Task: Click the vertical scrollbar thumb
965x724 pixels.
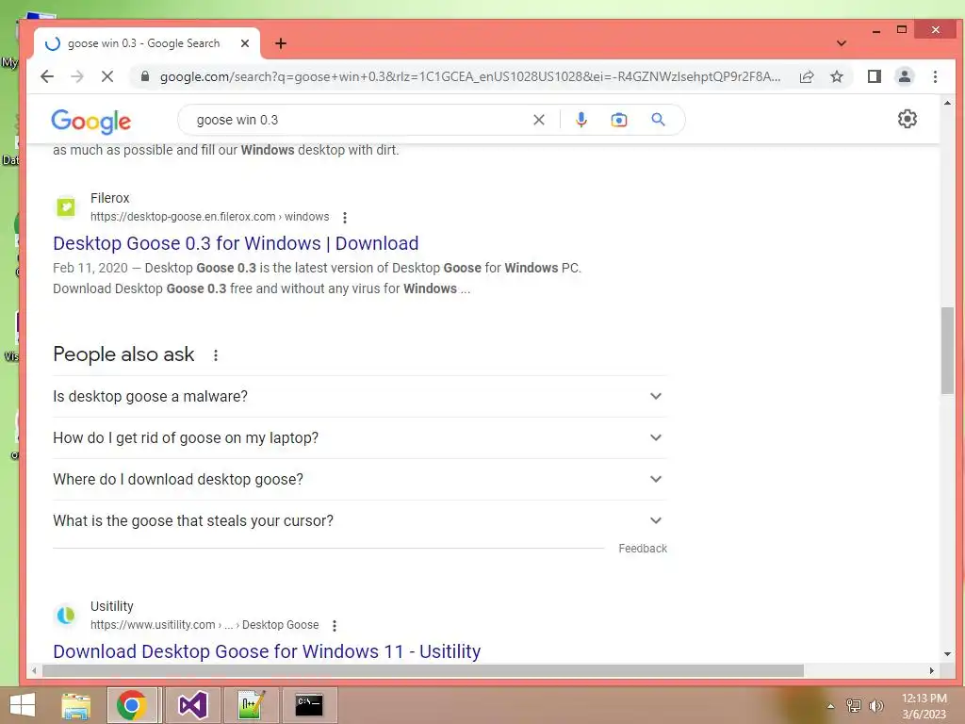Action: [x=947, y=350]
